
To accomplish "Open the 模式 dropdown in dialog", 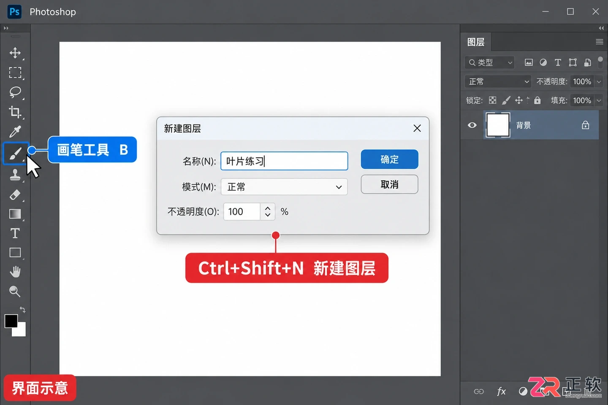I will [x=284, y=187].
